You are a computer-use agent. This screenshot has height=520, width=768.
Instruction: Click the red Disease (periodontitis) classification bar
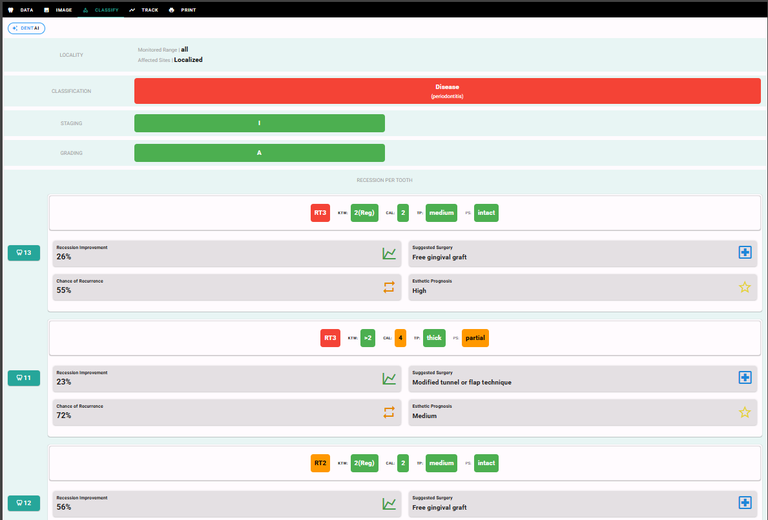[447, 91]
